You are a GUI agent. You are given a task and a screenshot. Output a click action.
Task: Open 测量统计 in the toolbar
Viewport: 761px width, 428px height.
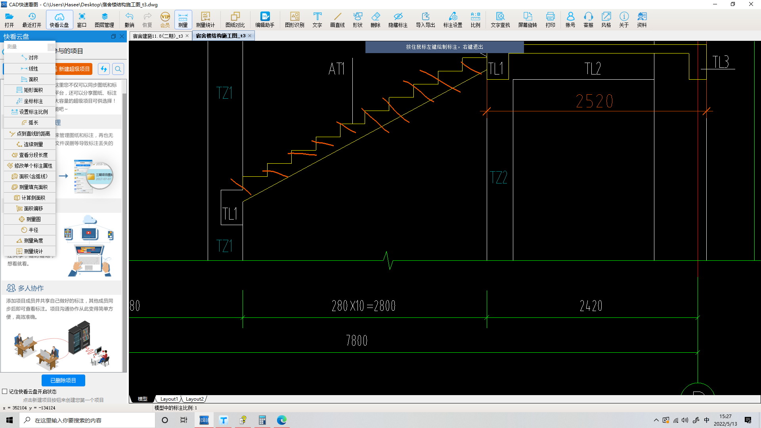[205, 19]
